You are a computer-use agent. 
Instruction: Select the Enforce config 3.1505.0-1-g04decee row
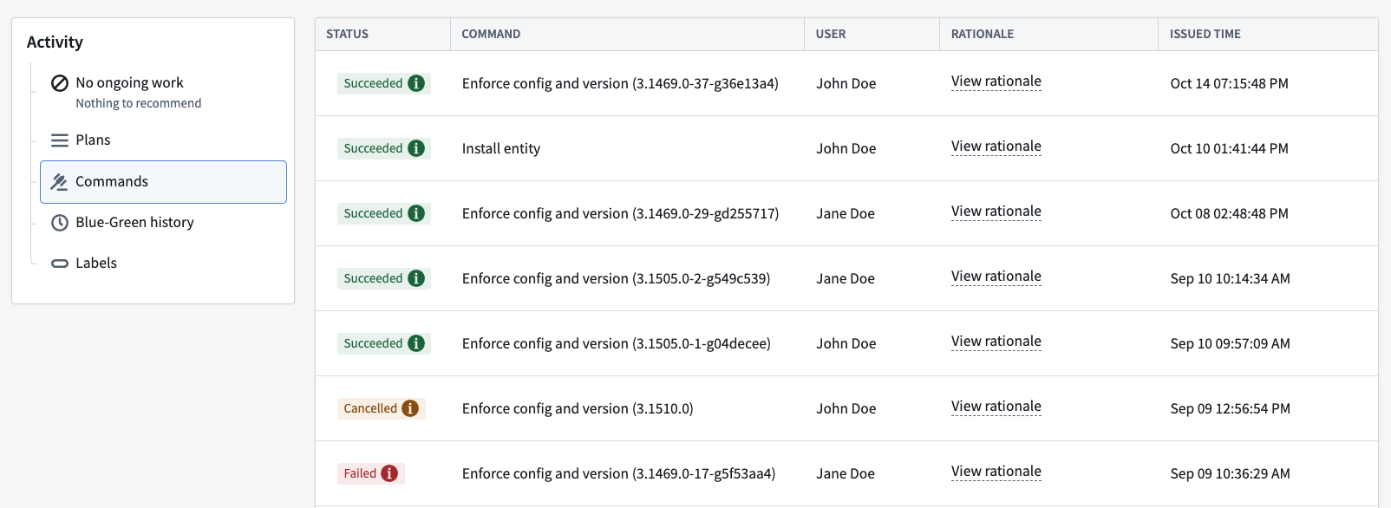pyautogui.click(x=846, y=343)
